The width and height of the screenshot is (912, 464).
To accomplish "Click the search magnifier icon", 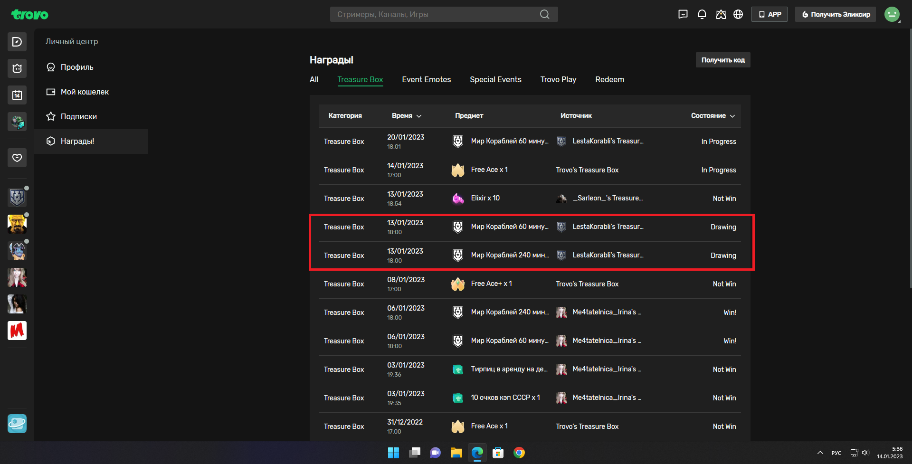I will 544,14.
